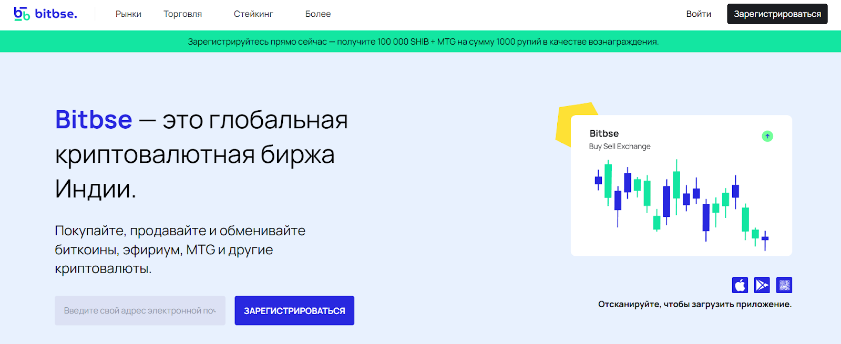Screen dimensions: 841x344
Task: Expand the Торговля navigation dropdown
Action: tap(182, 14)
